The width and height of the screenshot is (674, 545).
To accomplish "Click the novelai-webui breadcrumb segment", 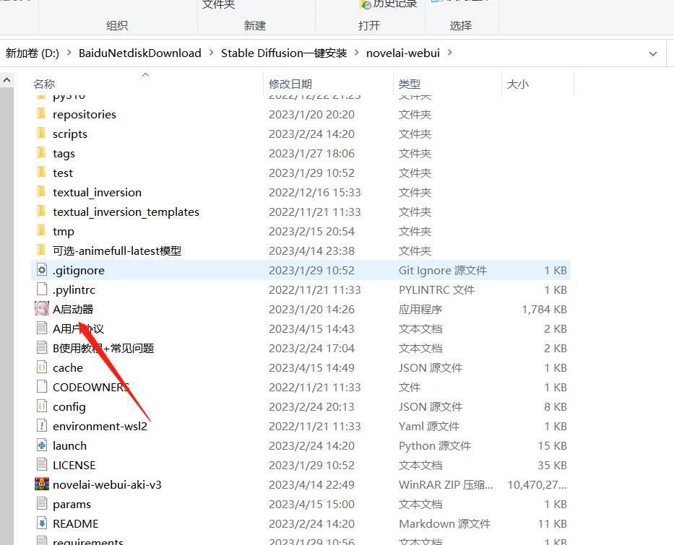I will (x=403, y=53).
